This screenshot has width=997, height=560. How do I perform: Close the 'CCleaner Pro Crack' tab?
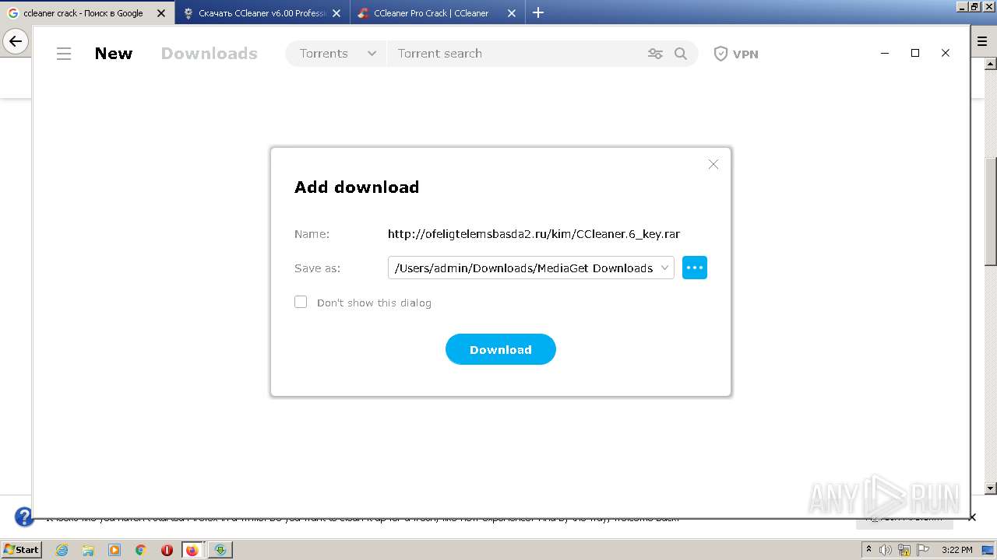[x=512, y=13]
